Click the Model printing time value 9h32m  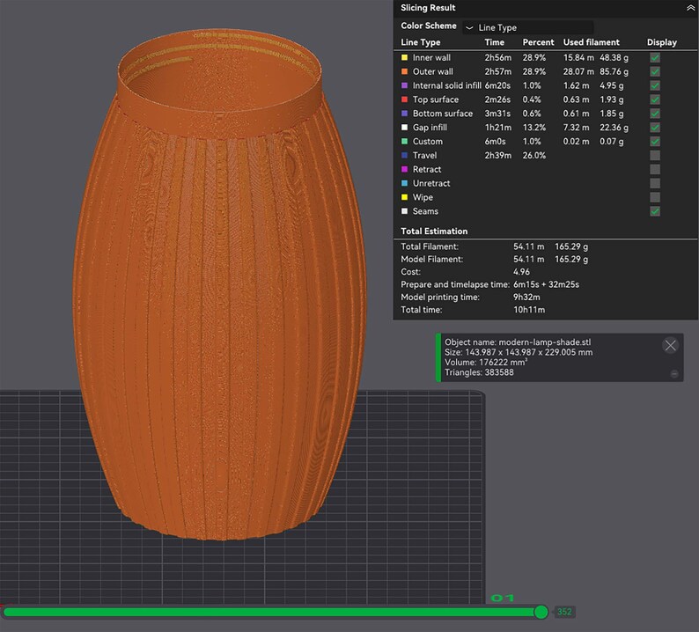coord(526,297)
